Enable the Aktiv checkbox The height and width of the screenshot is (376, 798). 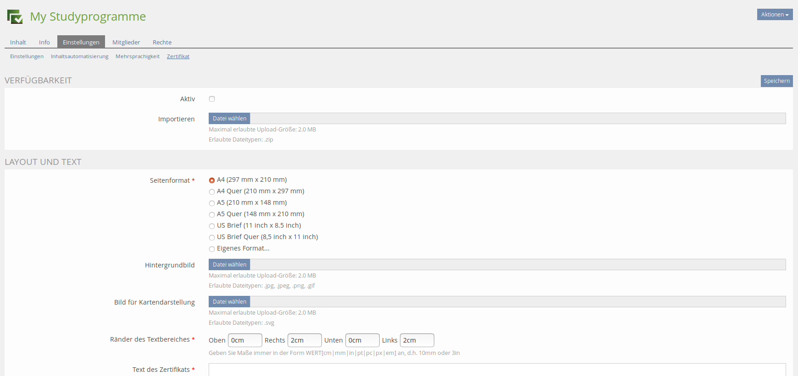(x=212, y=99)
